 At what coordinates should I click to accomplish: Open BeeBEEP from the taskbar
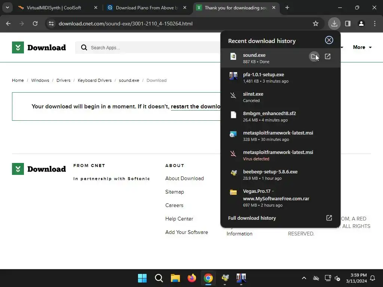225,278
